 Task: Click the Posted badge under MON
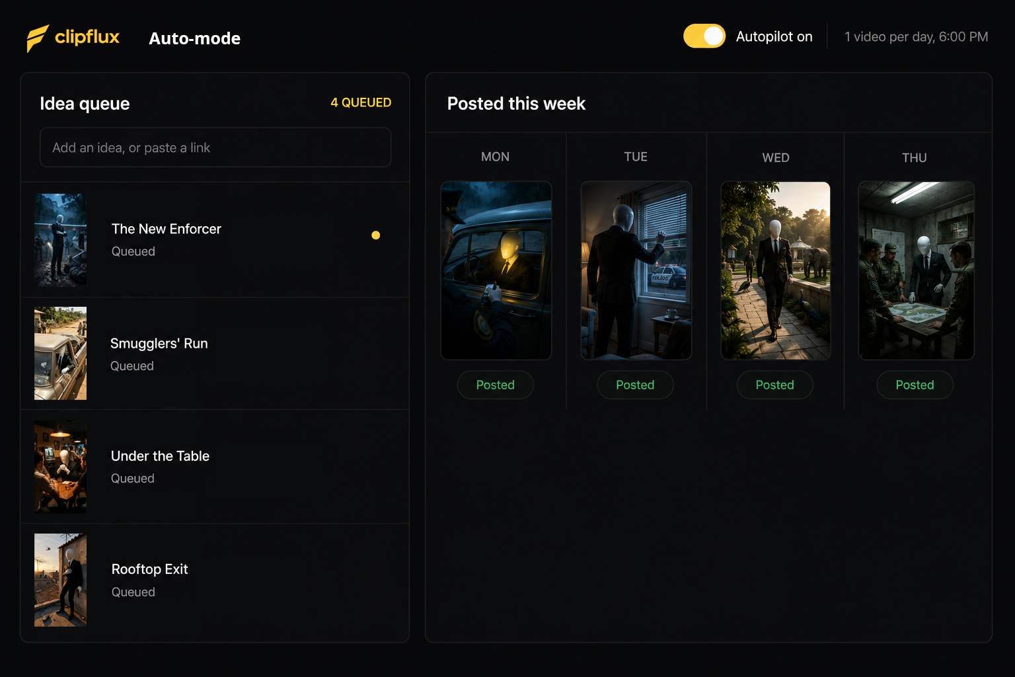point(496,385)
